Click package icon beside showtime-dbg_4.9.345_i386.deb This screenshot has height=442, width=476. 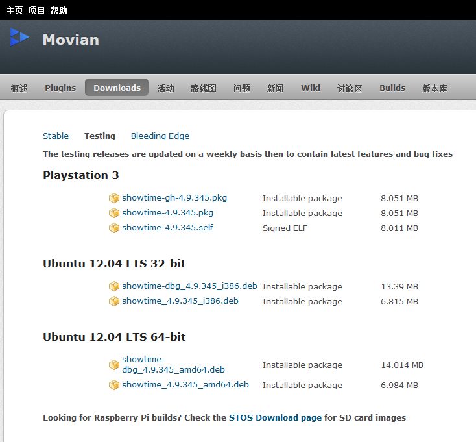(x=114, y=286)
